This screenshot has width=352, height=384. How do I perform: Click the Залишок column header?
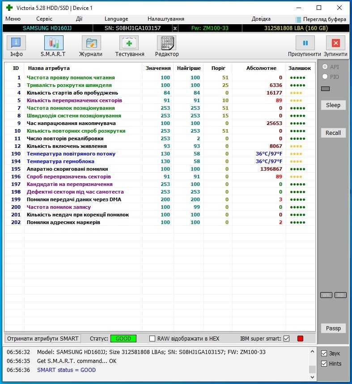299,68
